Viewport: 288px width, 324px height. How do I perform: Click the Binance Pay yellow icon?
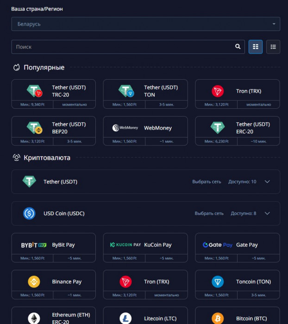point(34,281)
